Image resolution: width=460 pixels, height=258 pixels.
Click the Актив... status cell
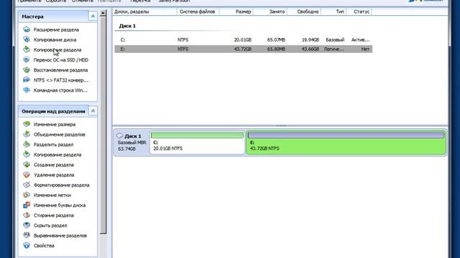click(361, 40)
